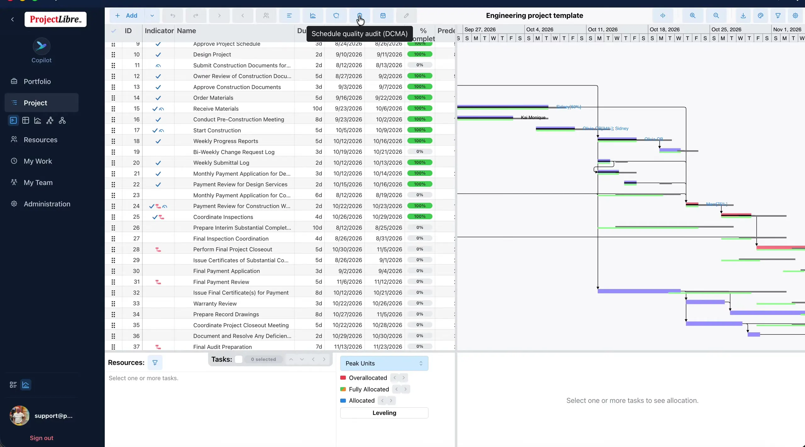Image resolution: width=805 pixels, height=447 pixels.
Task: Click the redo arrow in the toolbar
Action: click(196, 15)
